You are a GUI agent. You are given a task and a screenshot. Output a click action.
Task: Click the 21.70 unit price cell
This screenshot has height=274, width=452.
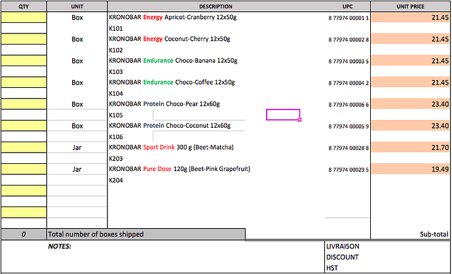(x=410, y=147)
